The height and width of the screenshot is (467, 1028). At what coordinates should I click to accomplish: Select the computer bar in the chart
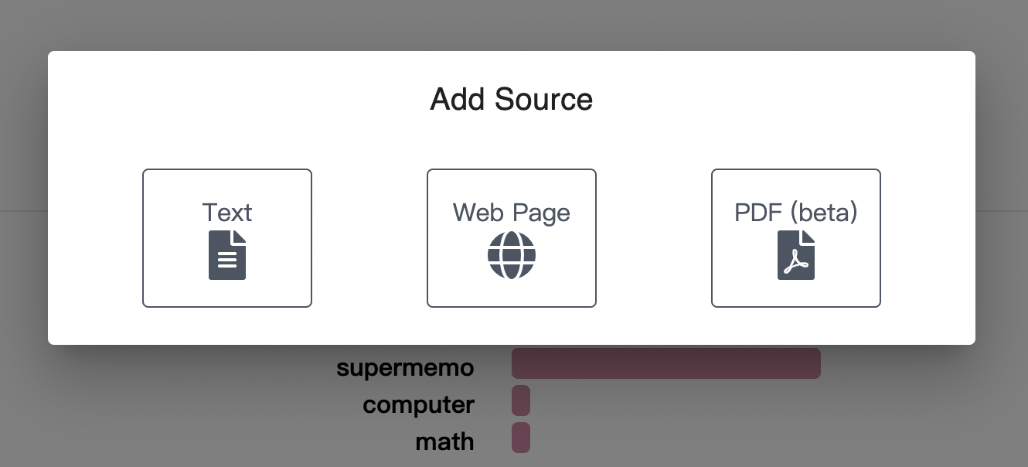[x=521, y=401]
